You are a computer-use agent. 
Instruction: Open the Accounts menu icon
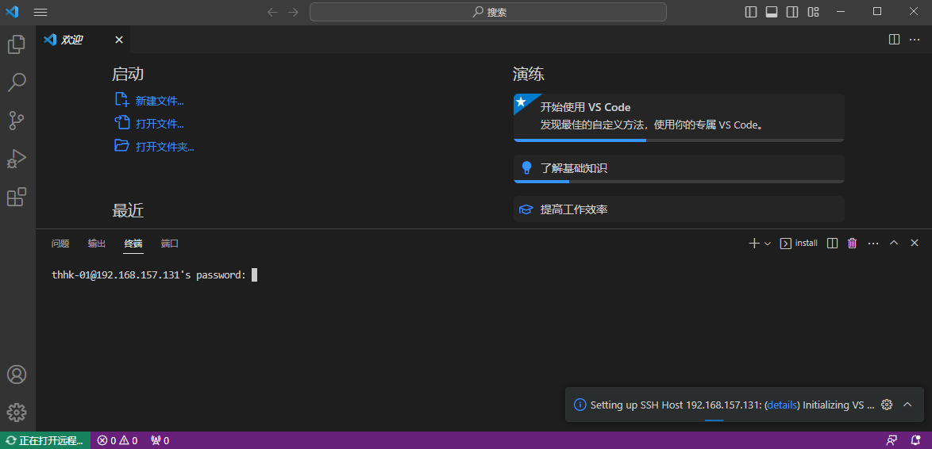pyautogui.click(x=17, y=374)
